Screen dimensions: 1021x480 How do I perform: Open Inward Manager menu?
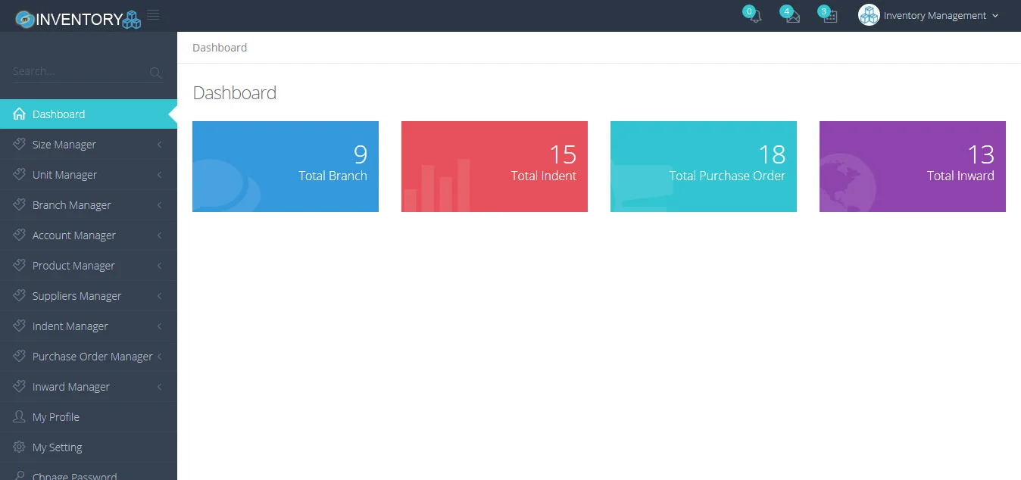89,387
